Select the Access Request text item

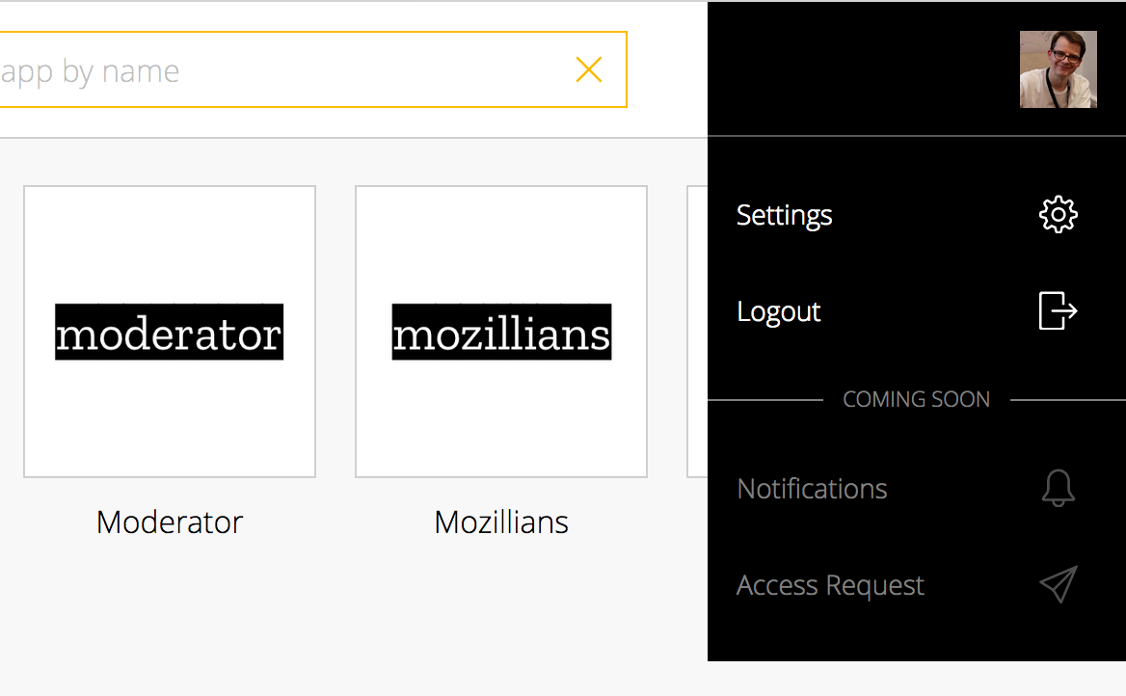tap(830, 585)
